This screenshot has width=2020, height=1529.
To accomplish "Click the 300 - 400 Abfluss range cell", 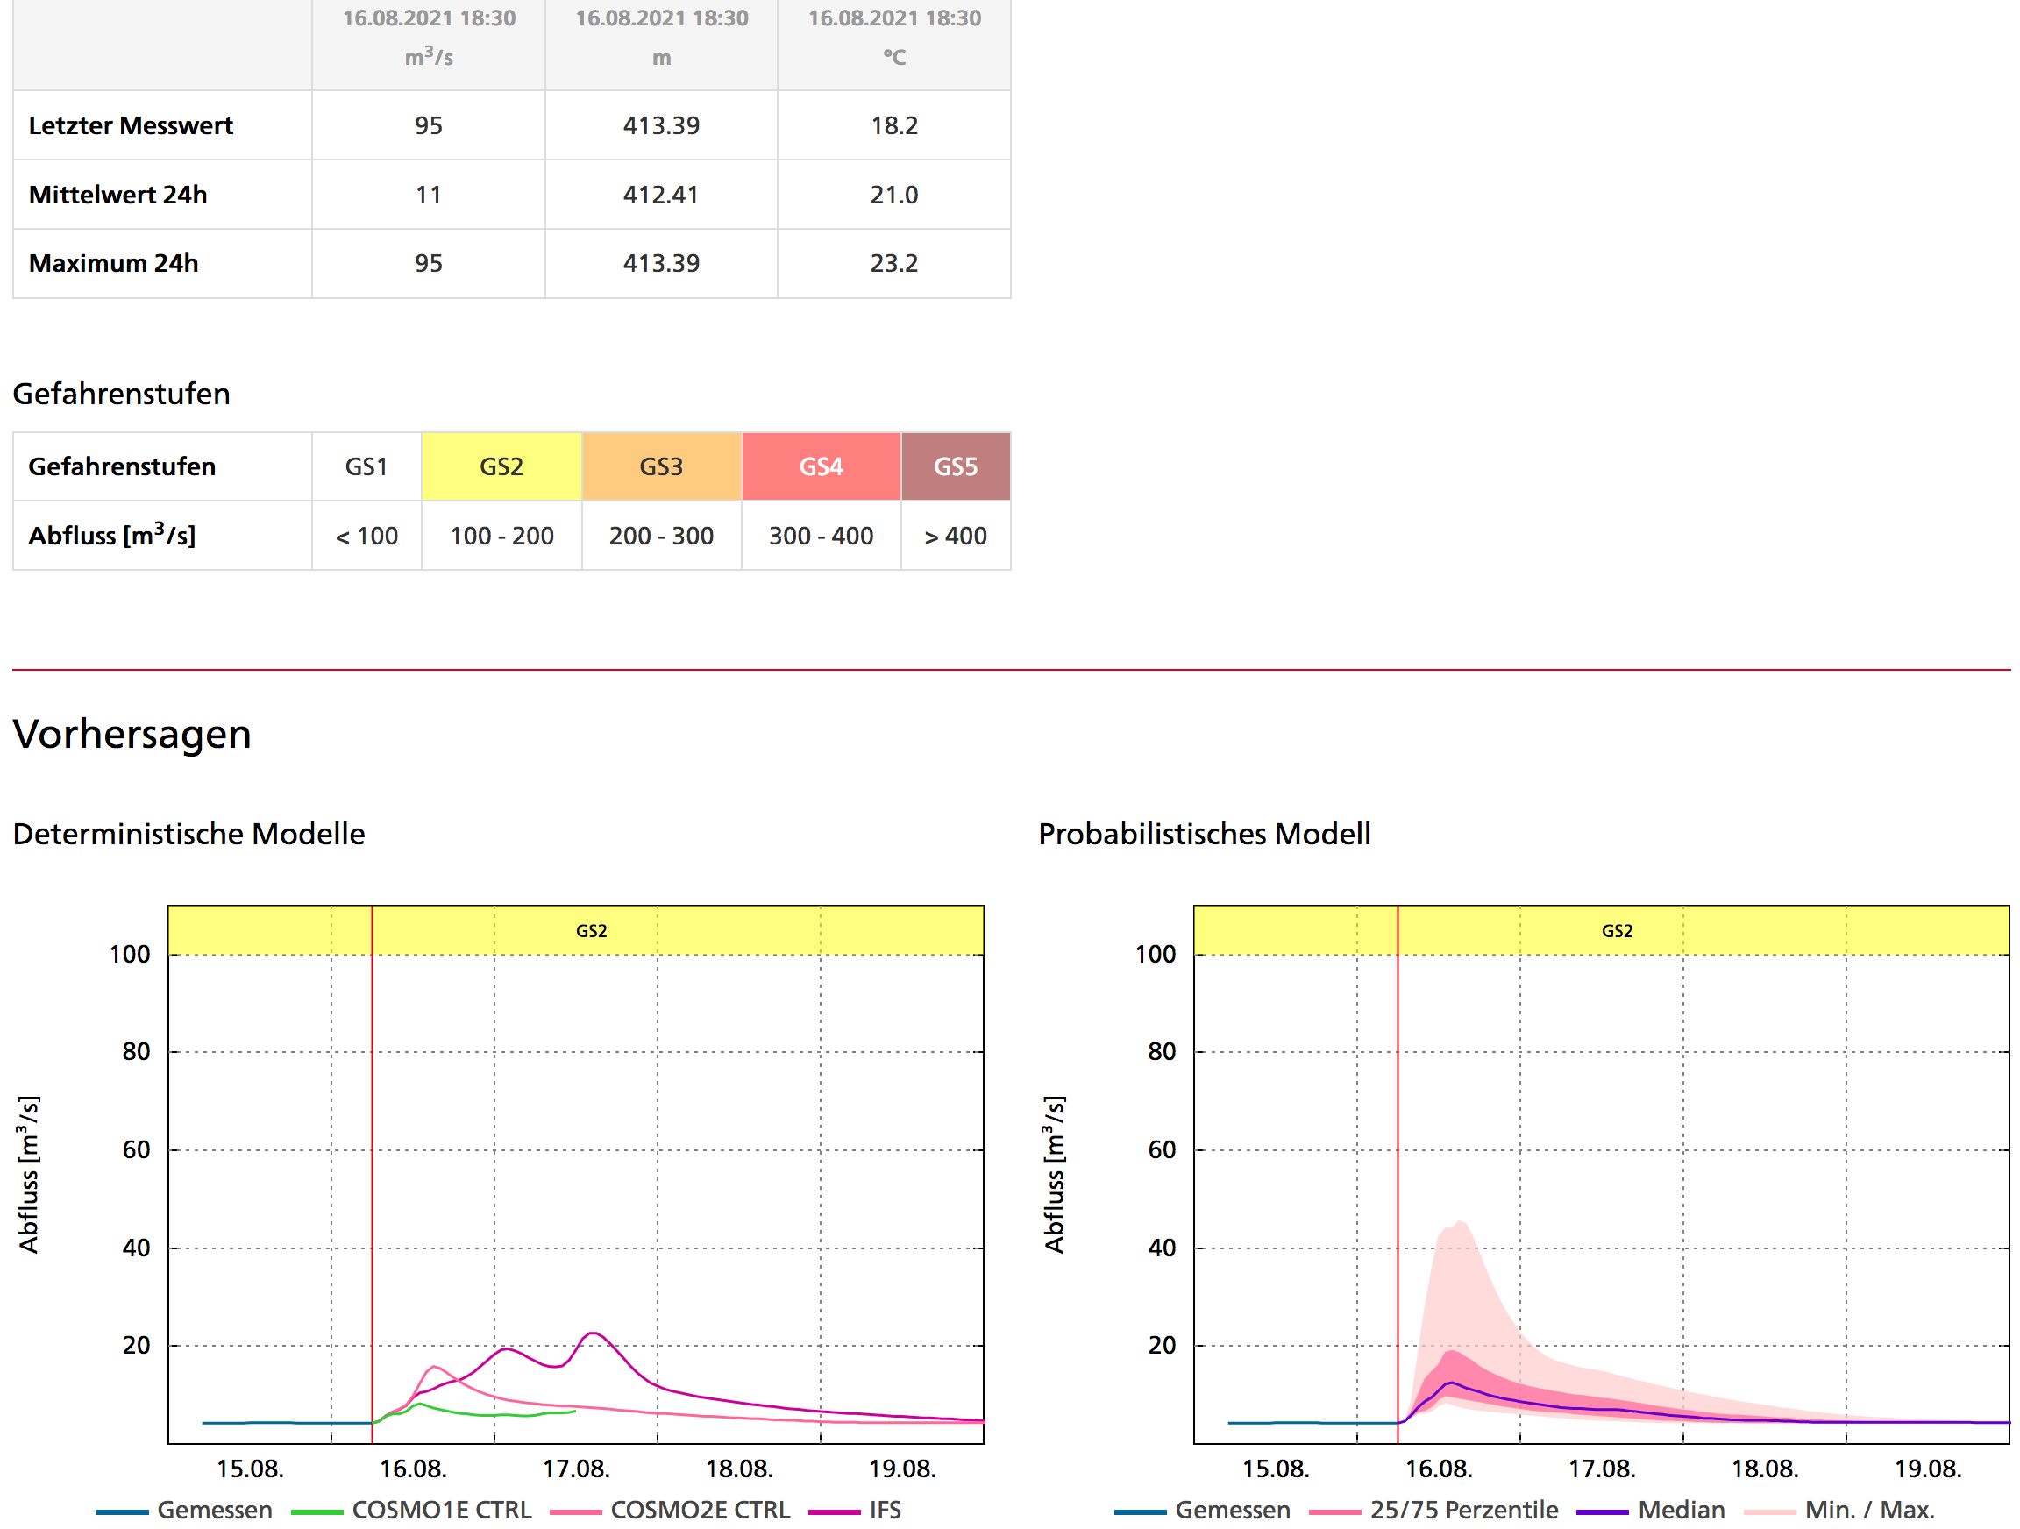I will [820, 537].
